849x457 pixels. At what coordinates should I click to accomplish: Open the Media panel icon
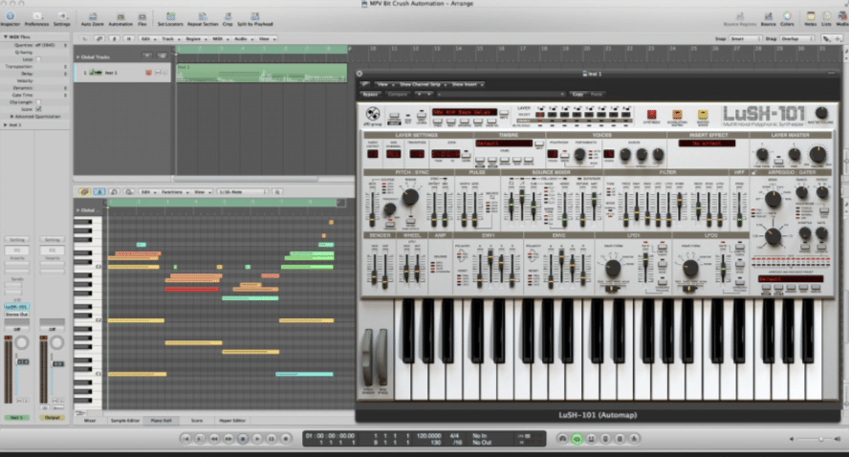[842, 18]
